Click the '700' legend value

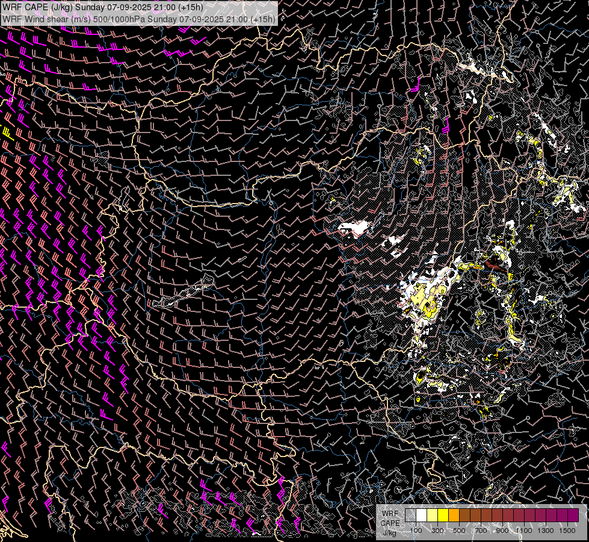click(x=481, y=531)
